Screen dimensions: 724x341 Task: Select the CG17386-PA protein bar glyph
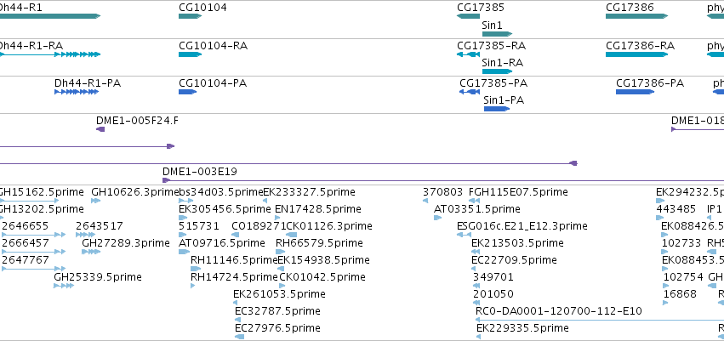pos(636,92)
